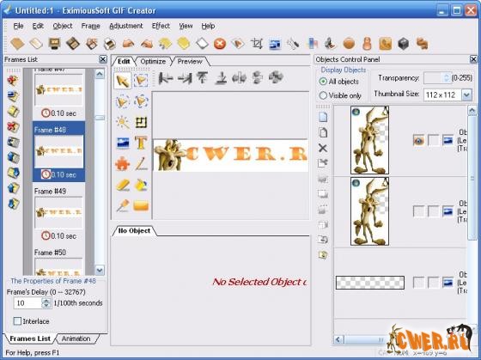Select the orange rectangle shape tool

141,206
